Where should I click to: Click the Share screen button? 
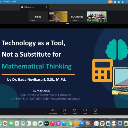click(85, 111)
